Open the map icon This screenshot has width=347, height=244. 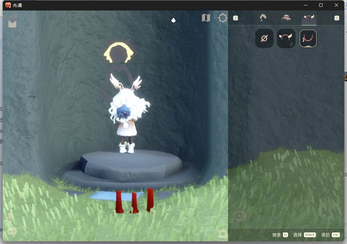click(x=206, y=18)
